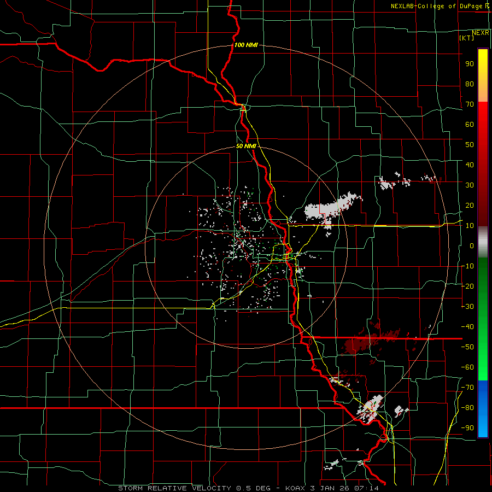Click the positive 70 scale value
This screenshot has width=492, height=492.
(x=470, y=104)
